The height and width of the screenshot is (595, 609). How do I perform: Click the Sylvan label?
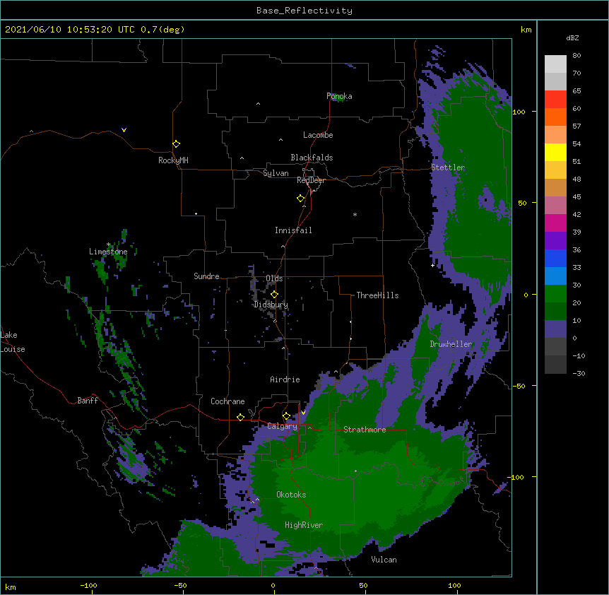tap(276, 173)
